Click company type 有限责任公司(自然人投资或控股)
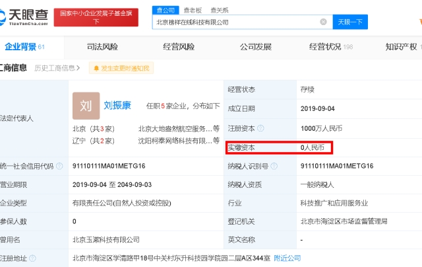The image size is (422, 267). 121,203
